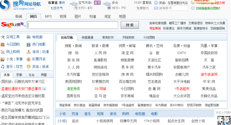Open the search engine dropdown arrow beside Sogou logo

(x=25, y=26)
